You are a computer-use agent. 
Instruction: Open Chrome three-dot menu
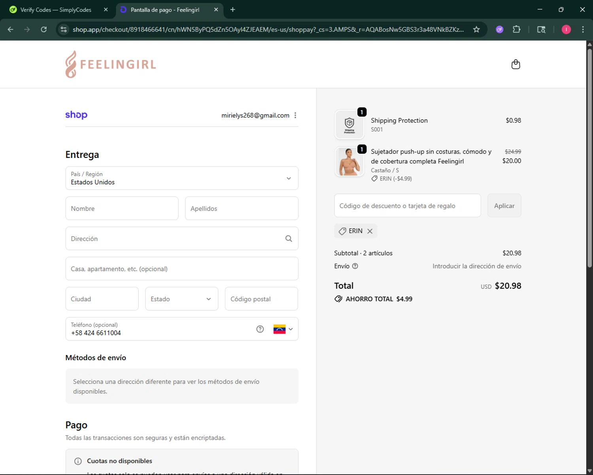(x=583, y=29)
